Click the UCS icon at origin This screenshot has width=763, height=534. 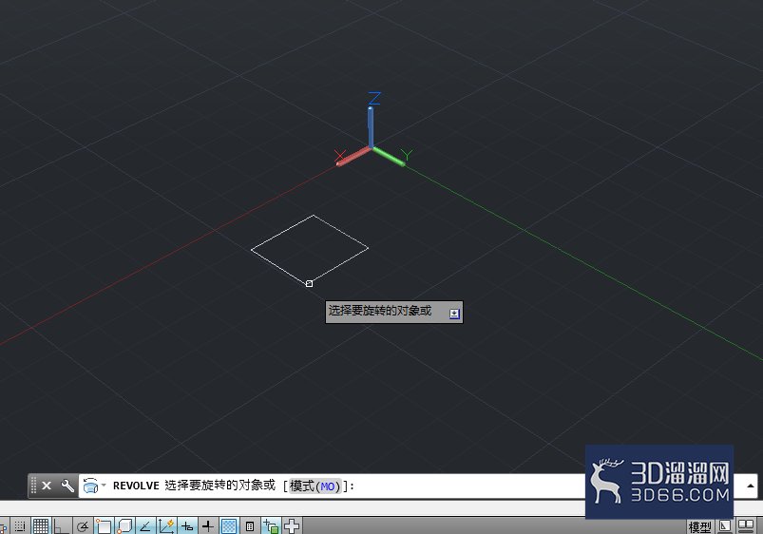372,147
